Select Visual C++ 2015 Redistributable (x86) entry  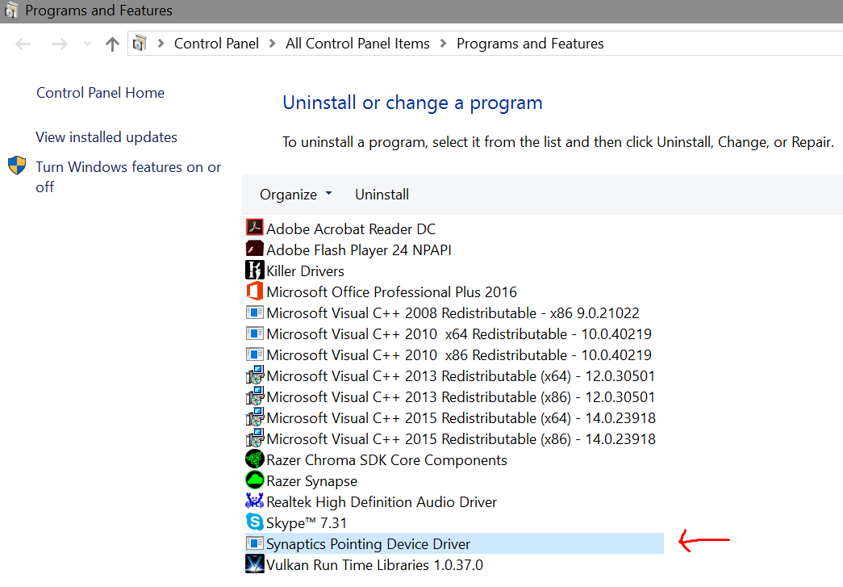tap(461, 438)
